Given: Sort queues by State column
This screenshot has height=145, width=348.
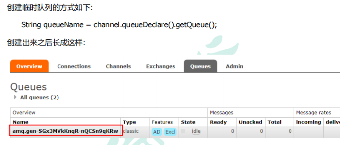Looking at the screenshot, I should pos(188,122).
